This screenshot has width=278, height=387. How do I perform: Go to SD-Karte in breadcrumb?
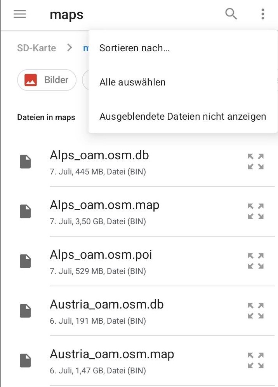(x=36, y=48)
